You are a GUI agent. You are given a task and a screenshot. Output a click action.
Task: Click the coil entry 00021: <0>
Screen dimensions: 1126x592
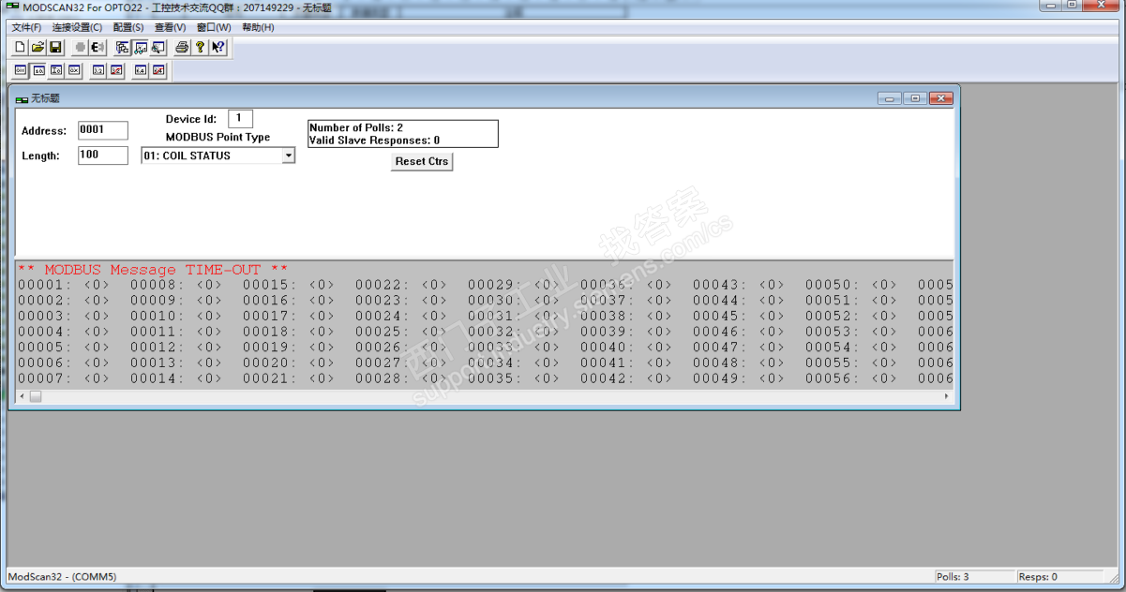coord(289,378)
